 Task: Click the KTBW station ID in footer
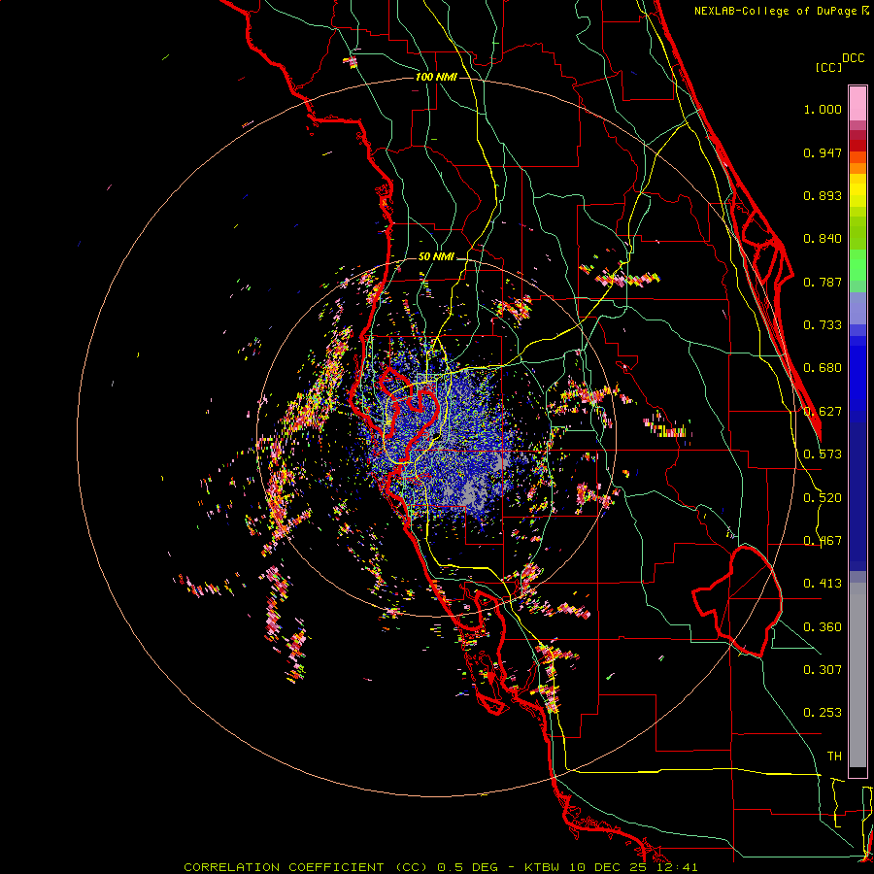pos(544,866)
